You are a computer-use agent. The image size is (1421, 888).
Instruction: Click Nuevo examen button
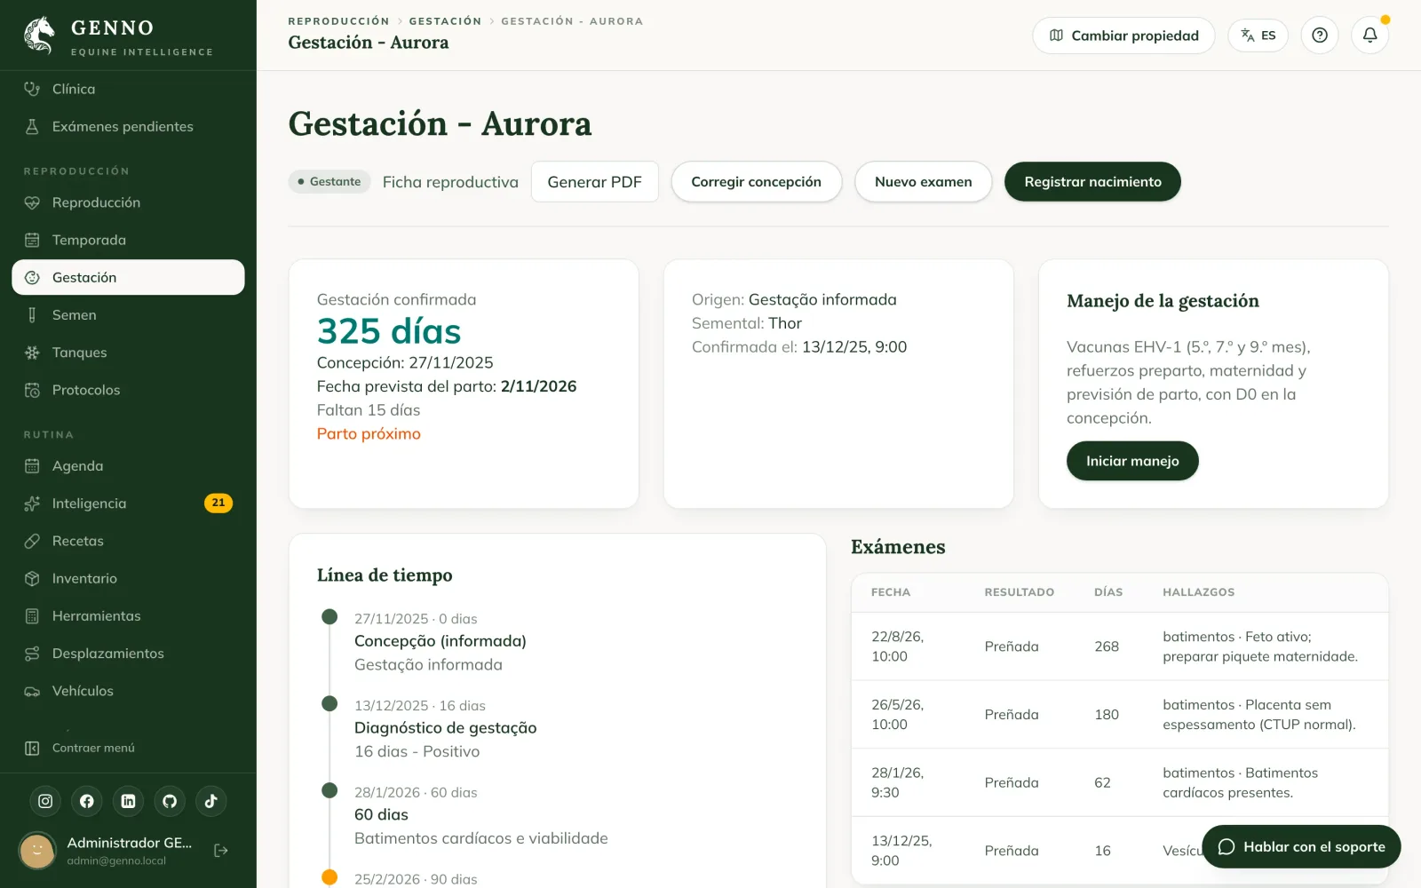pyautogui.click(x=923, y=182)
